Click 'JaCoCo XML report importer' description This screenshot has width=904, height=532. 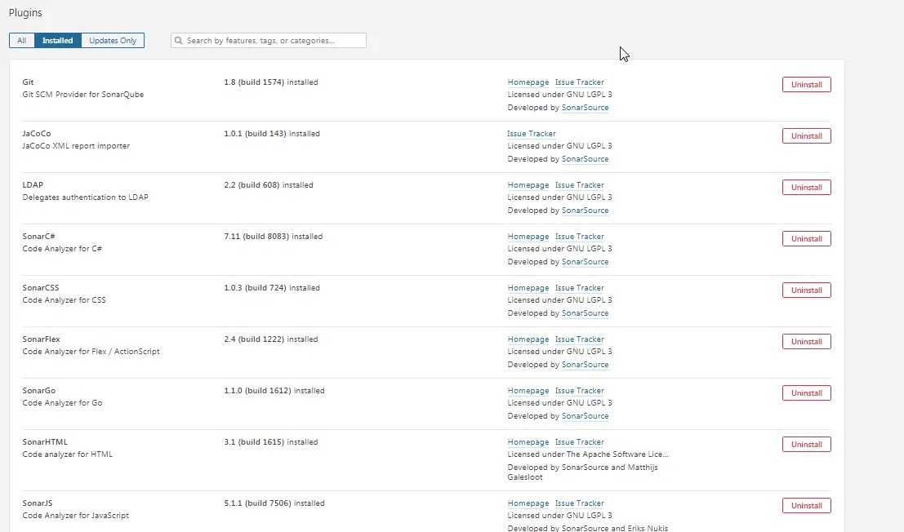(76, 146)
